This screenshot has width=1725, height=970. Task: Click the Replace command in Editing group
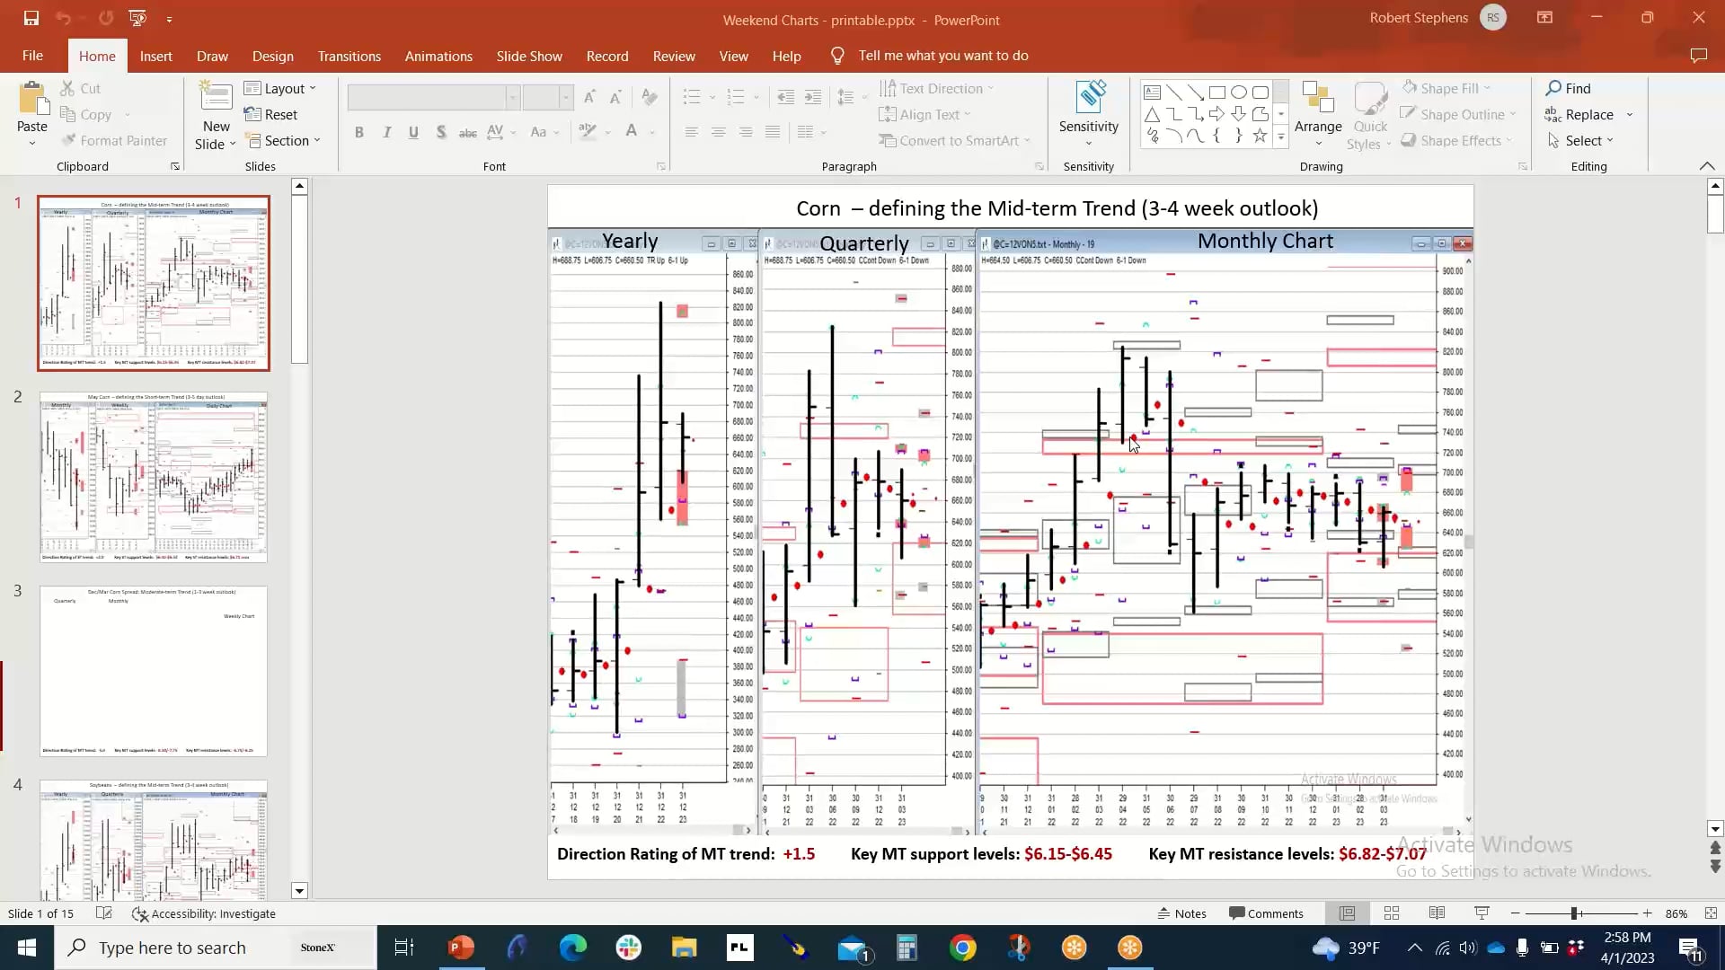pos(1588,114)
